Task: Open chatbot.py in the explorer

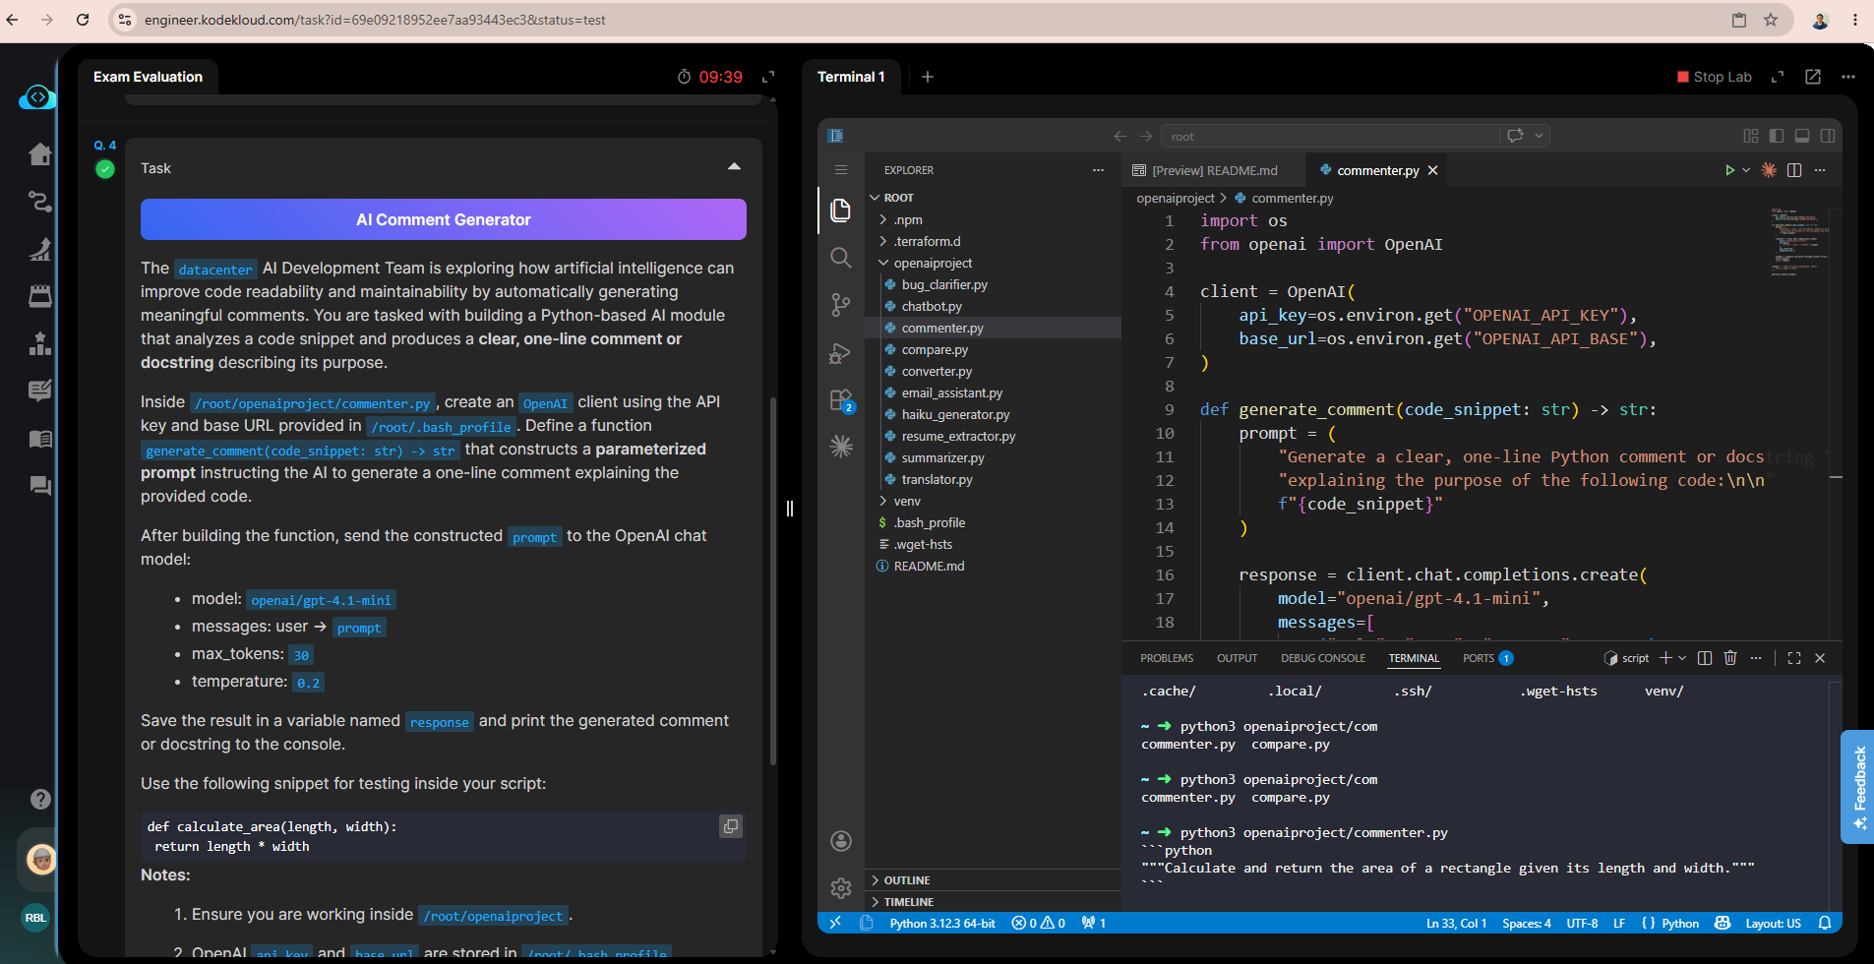Action: [932, 306]
